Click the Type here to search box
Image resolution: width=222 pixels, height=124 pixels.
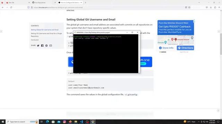tap(22, 122)
